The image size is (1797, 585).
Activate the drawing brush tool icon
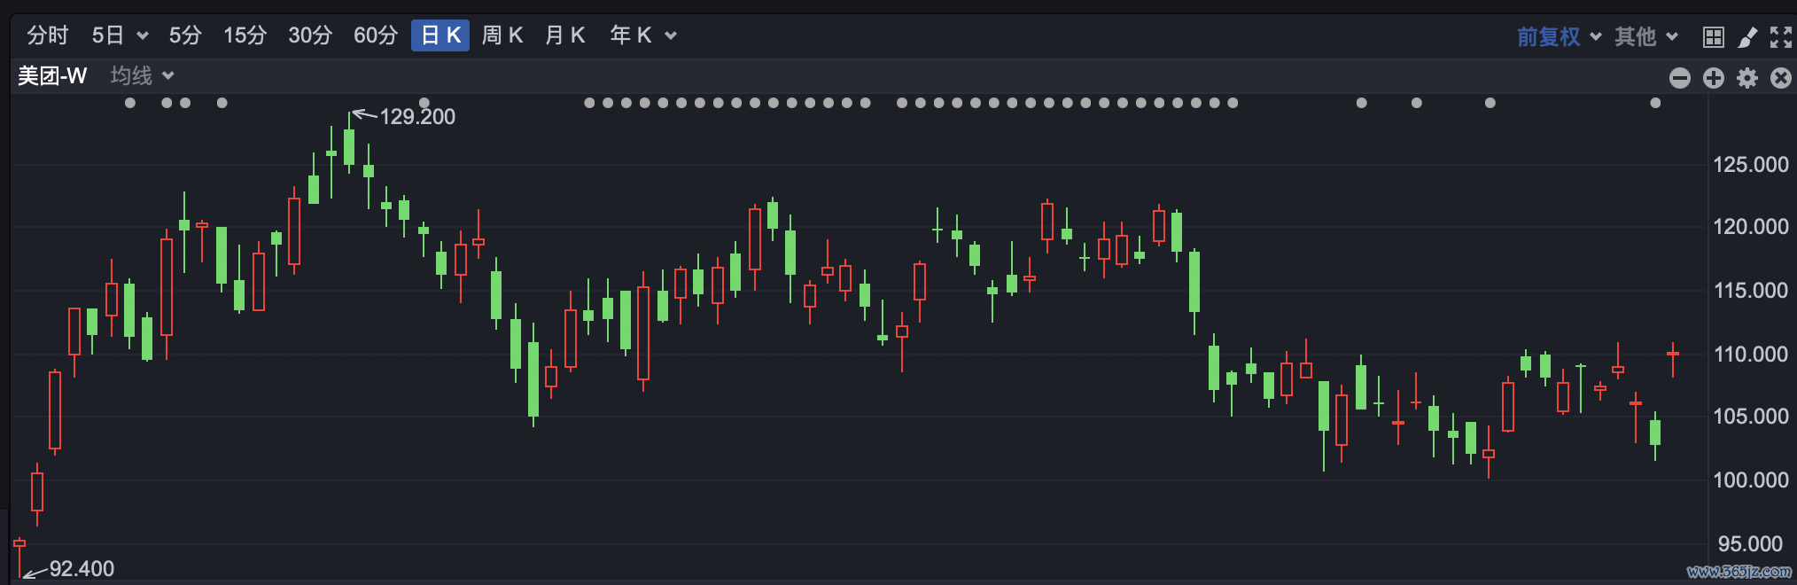coord(1747,37)
